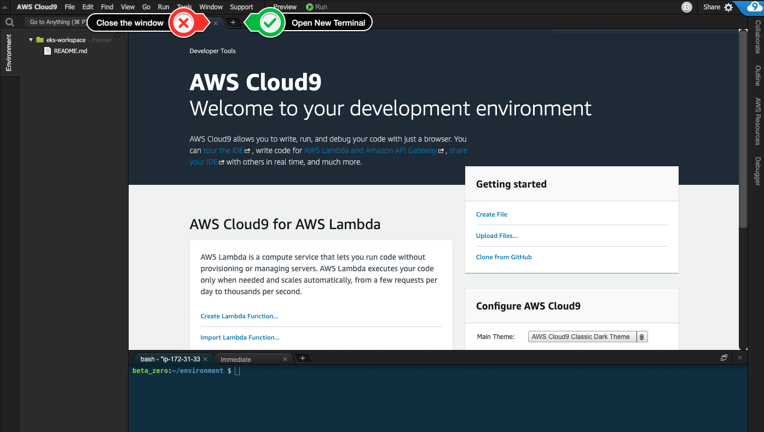The width and height of the screenshot is (764, 432).
Task: Click Import Lambda Function... link
Action: click(240, 337)
